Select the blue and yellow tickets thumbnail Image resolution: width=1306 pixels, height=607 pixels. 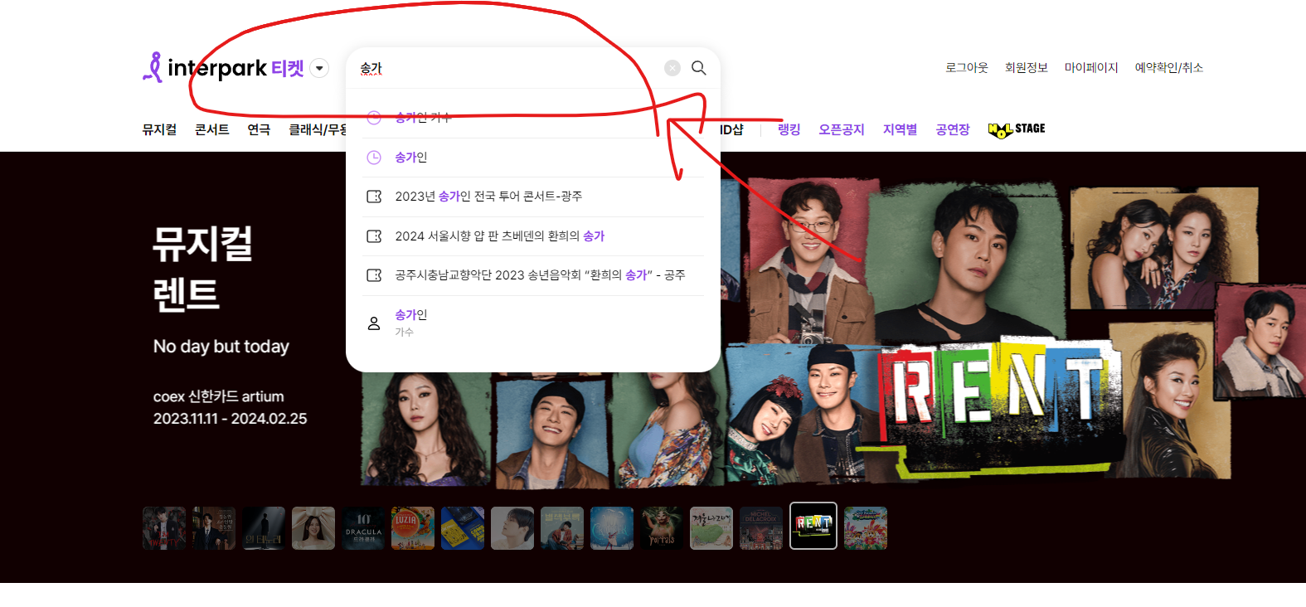[463, 528]
